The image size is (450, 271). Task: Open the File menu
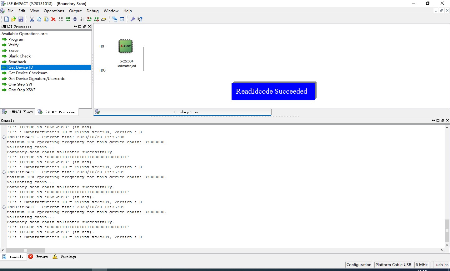point(10,11)
